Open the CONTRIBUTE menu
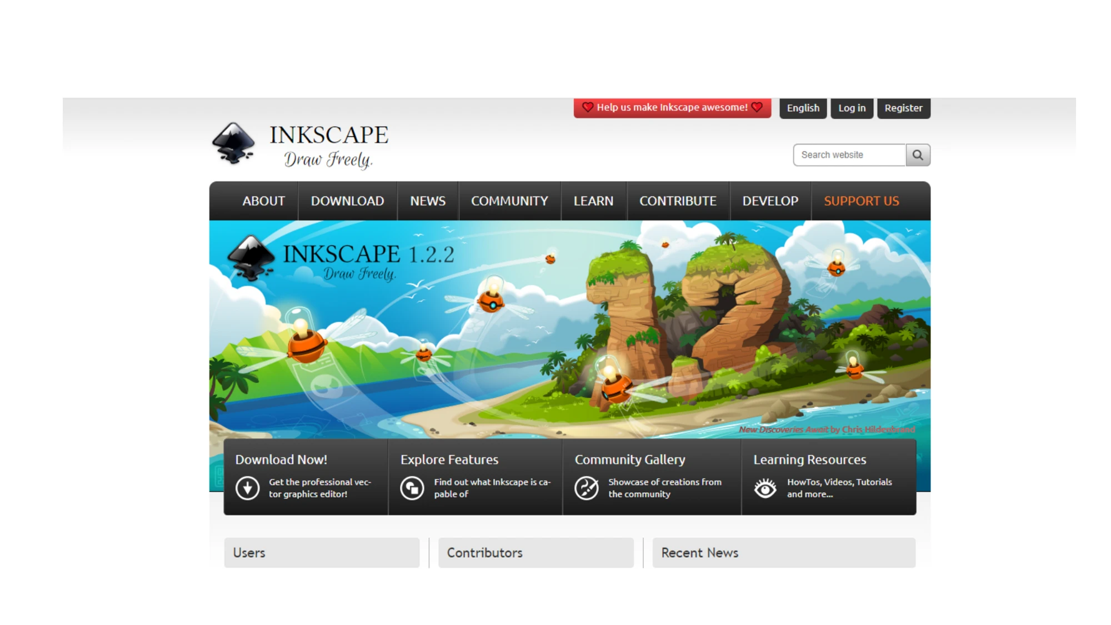Image resolution: width=1111 pixels, height=625 pixels. [x=678, y=201]
